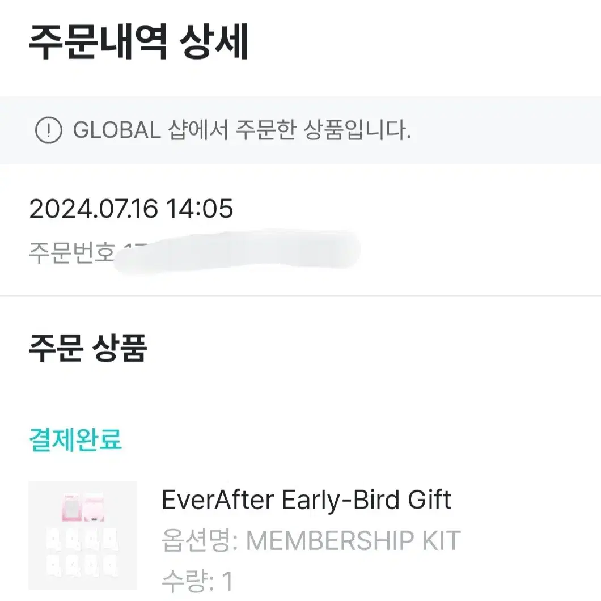Tap photocard grid in product thumbnail

coord(82,552)
